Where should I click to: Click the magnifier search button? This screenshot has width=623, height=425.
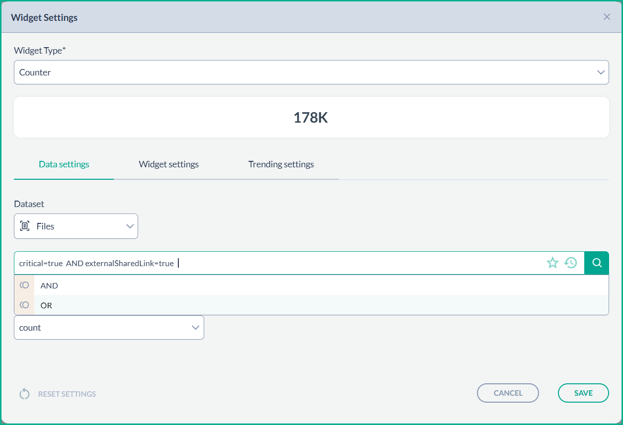(x=597, y=263)
